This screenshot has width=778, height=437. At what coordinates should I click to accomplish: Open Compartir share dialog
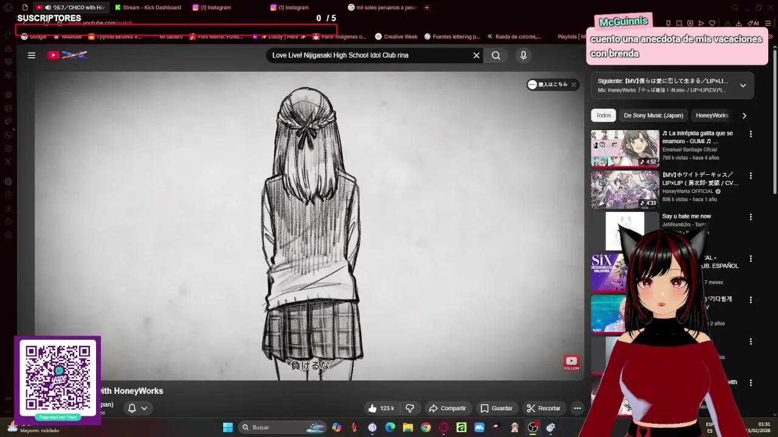coord(447,408)
